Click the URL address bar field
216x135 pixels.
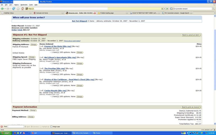[94, 9]
